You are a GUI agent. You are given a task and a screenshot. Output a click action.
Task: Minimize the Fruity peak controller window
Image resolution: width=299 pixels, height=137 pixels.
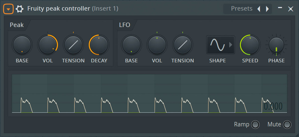(280, 7)
